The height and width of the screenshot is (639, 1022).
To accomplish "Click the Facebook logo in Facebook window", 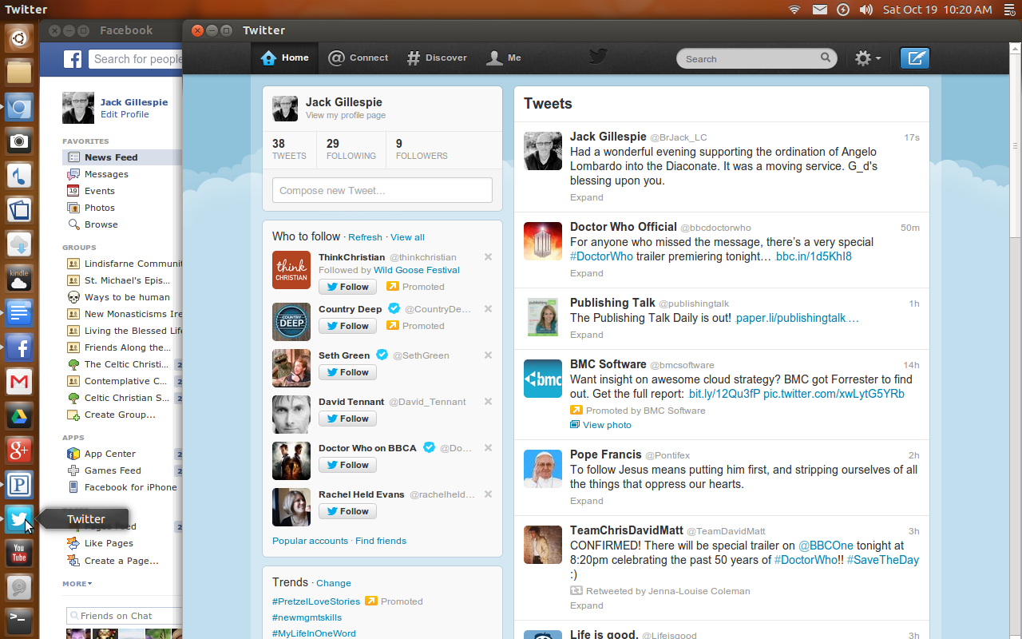I will click(x=73, y=59).
